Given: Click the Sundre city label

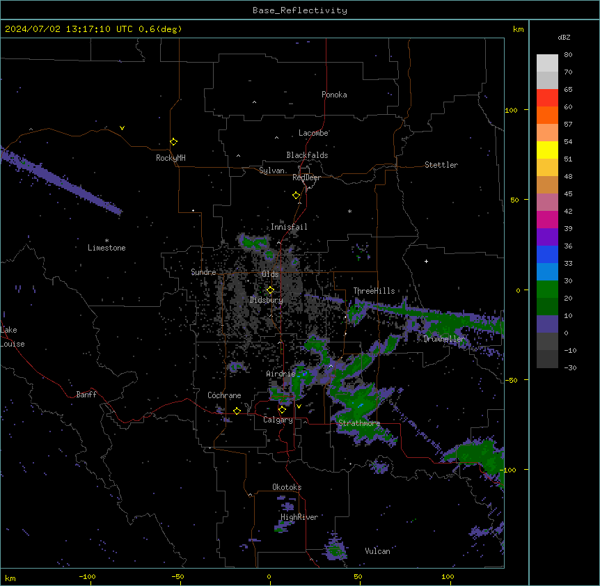Looking at the screenshot, I should point(203,272).
